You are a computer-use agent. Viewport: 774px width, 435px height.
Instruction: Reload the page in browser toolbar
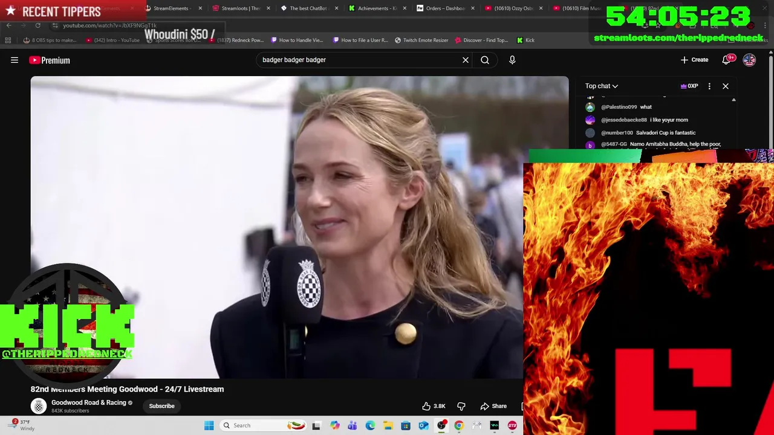[x=37, y=25]
